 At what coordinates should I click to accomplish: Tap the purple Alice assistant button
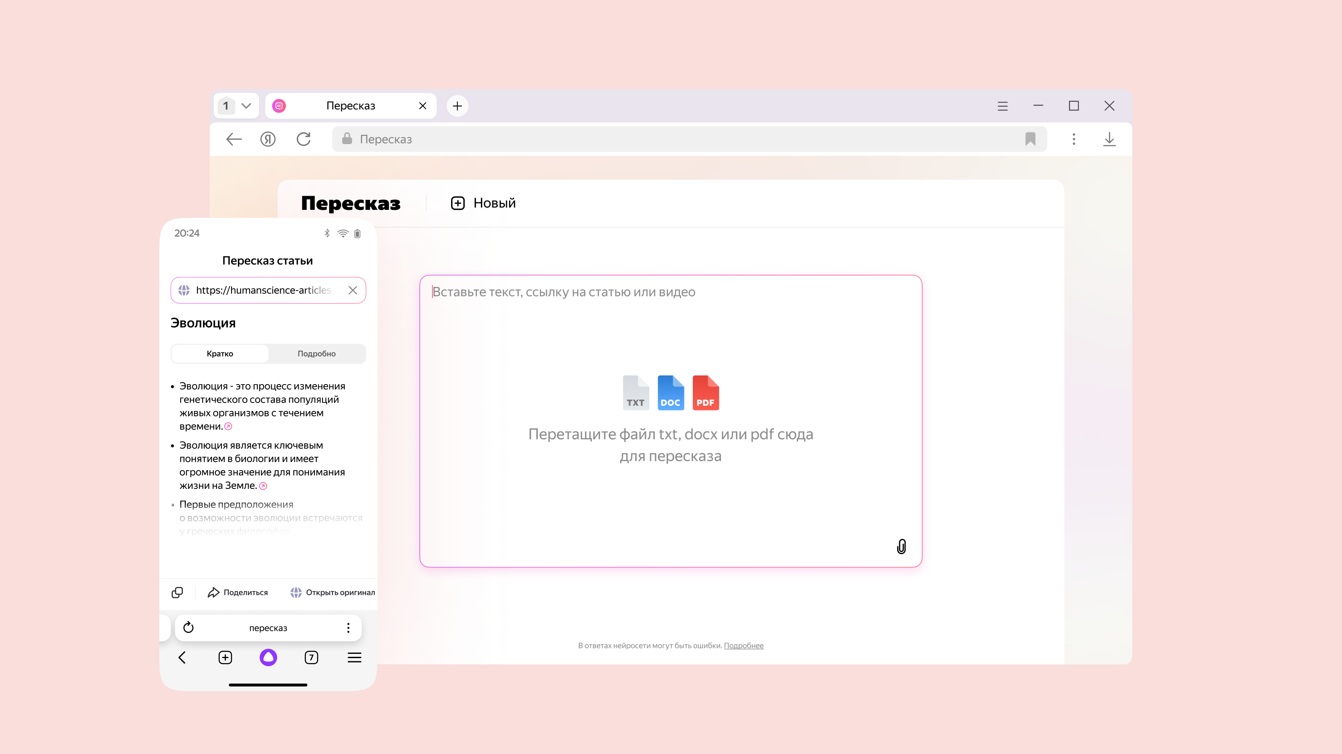click(268, 657)
